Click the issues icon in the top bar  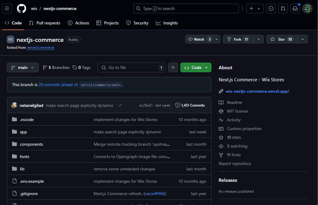(271, 8)
